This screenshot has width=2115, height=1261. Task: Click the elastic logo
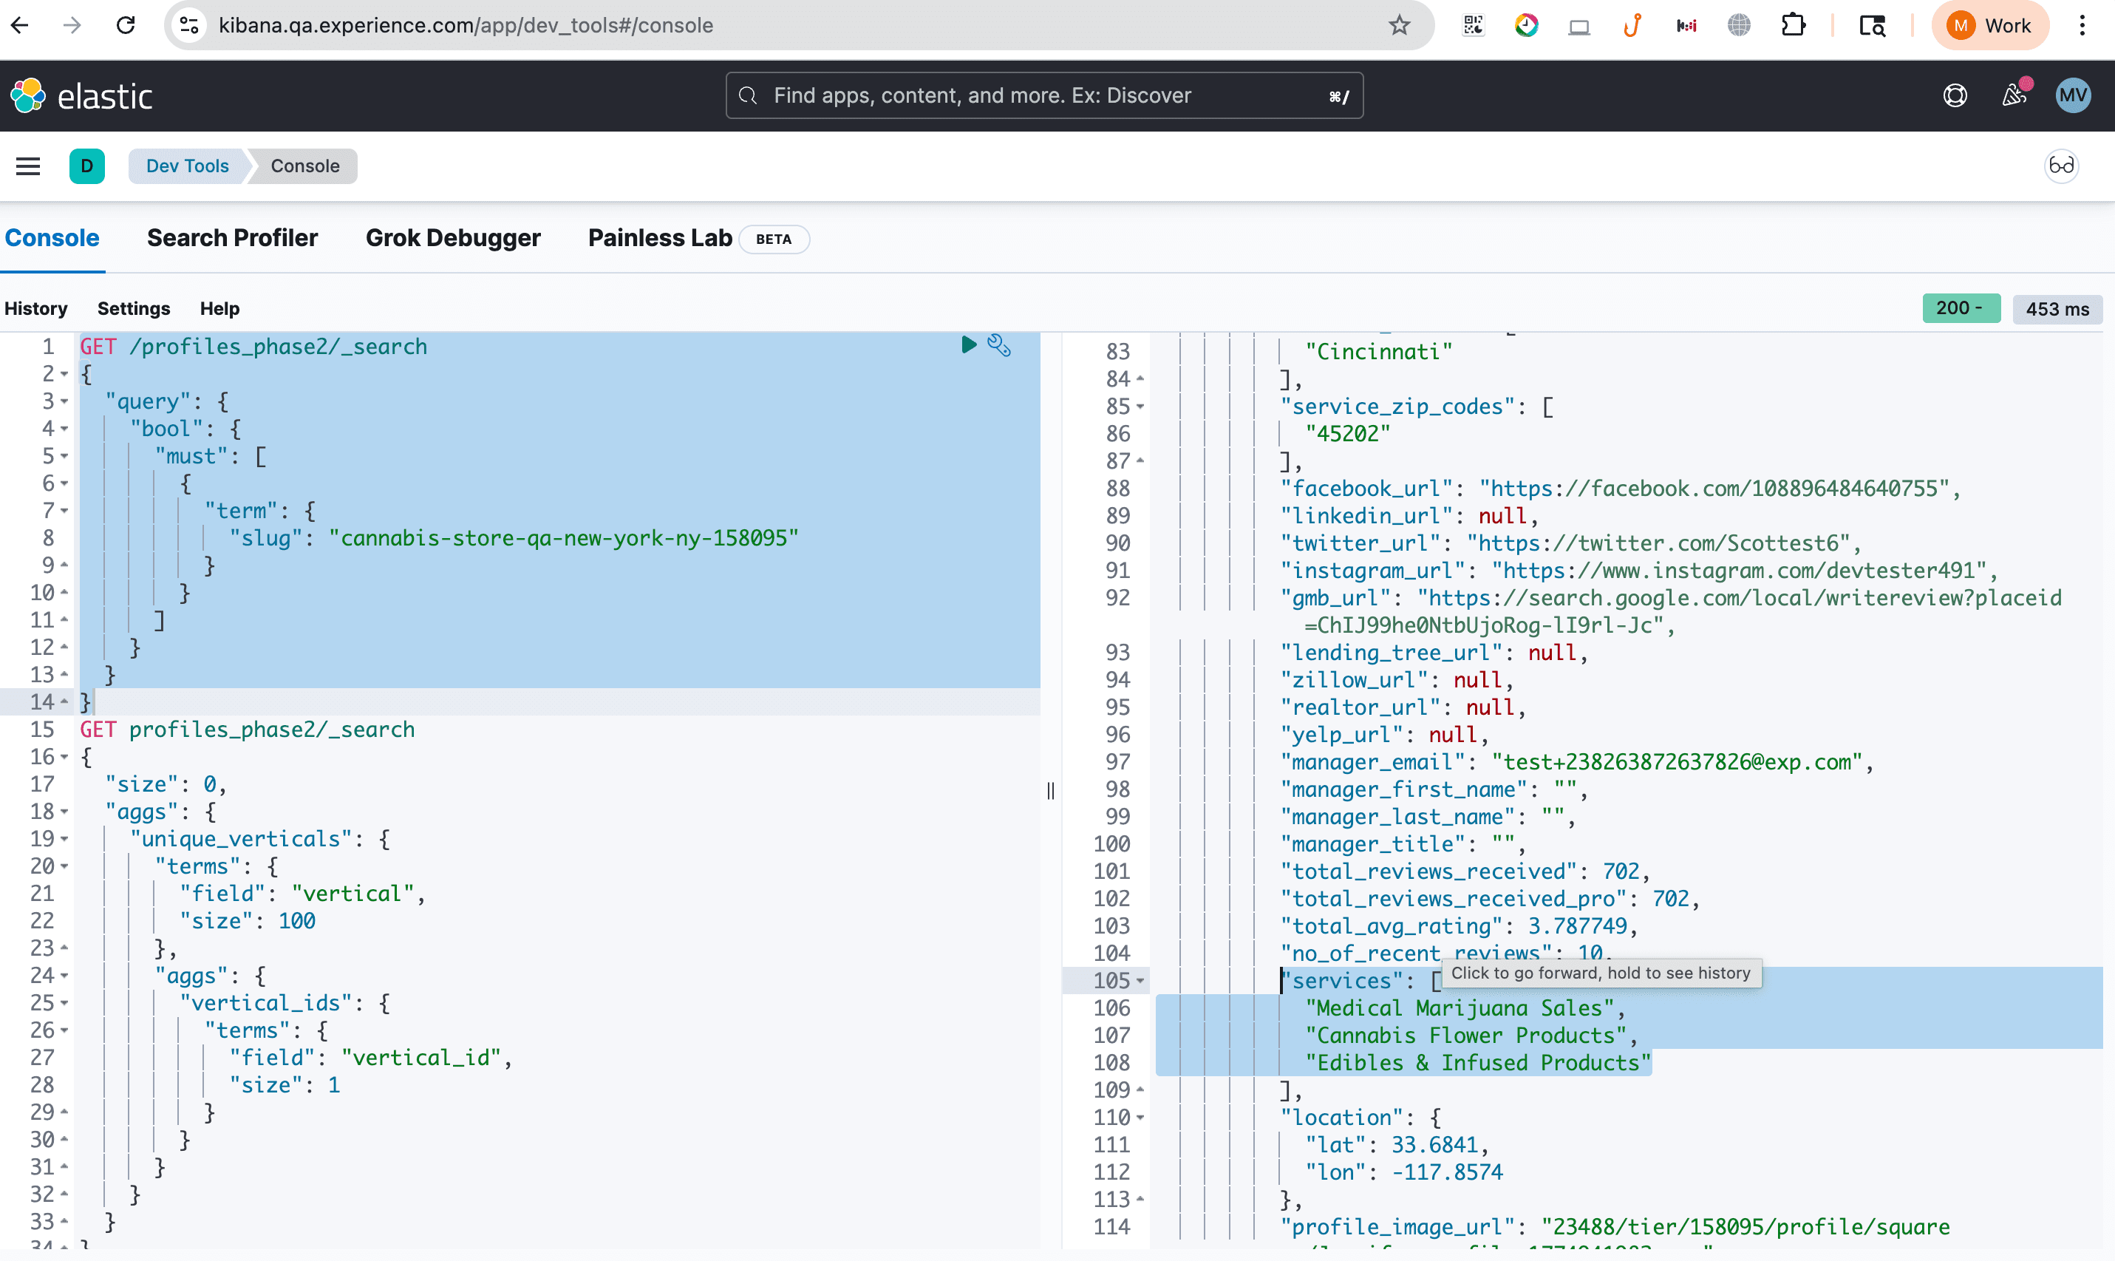(81, 96)
